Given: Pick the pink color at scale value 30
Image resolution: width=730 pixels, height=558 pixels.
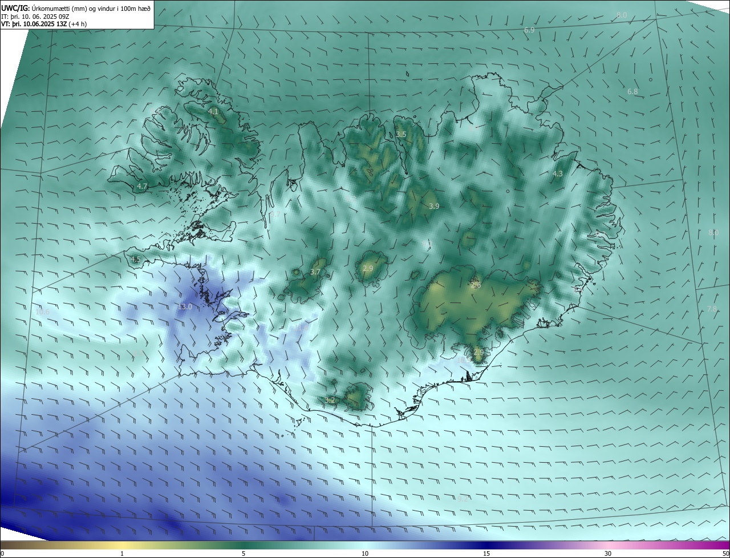Looking at the screenshot, I should (608, 545).
